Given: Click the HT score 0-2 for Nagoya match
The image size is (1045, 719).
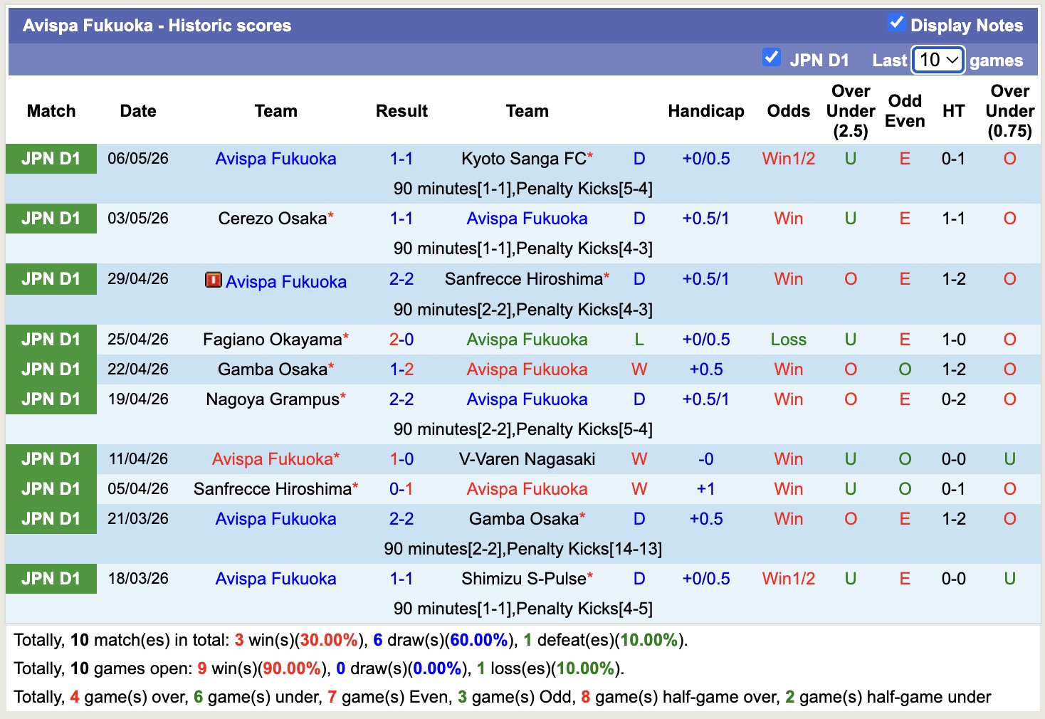Looking at the screenshot, I should coord(953,399).
